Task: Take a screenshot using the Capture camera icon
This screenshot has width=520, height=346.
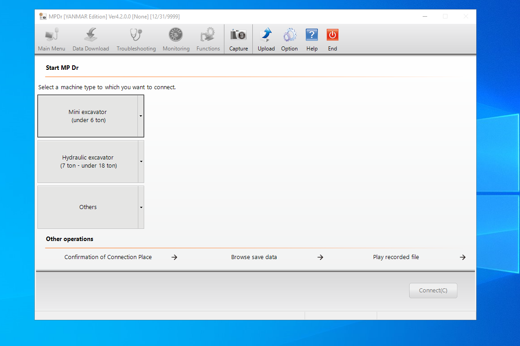Action: point(238,38)
